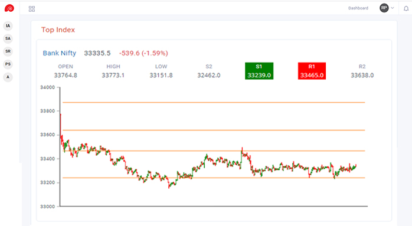Click the OPEN value 33764.8
Image resolution: width=412 pixels, height=226 pixels.
click(66, 76)
